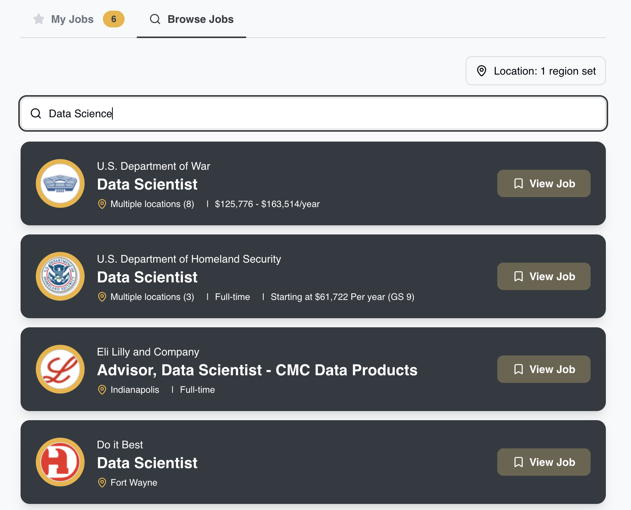Click the $125,776 - $163,514/year salary

pos(267,204)
